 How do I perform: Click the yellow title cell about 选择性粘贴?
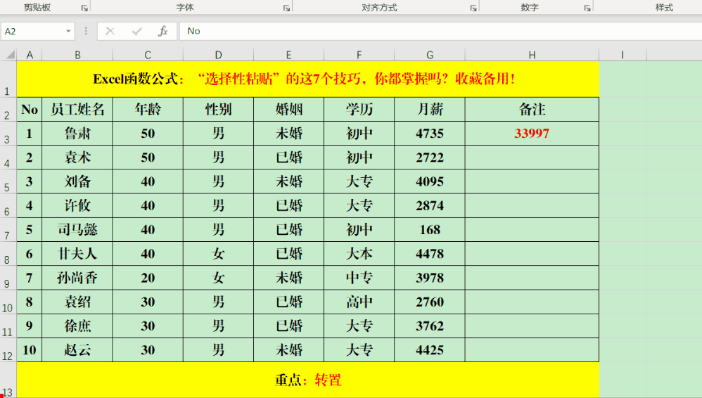pos(308,79)
